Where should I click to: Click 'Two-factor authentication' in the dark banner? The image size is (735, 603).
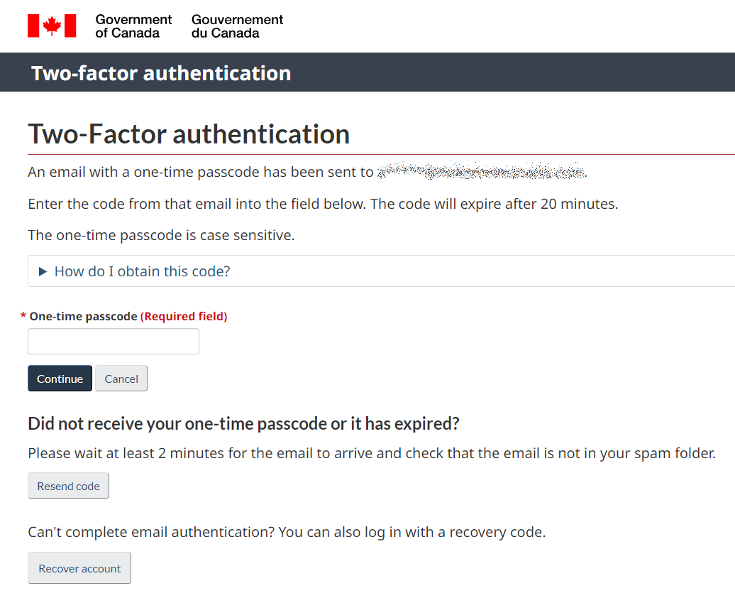[x=161, y=73]
